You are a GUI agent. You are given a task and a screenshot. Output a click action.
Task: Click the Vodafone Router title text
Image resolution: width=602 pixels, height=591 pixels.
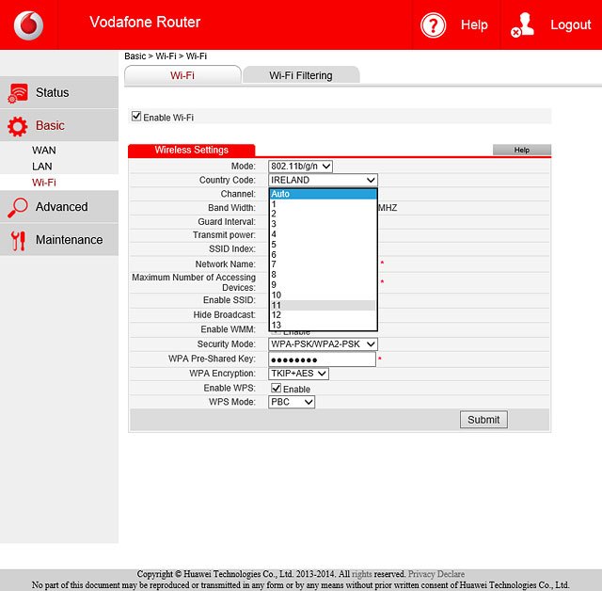[x=145, y=22]
